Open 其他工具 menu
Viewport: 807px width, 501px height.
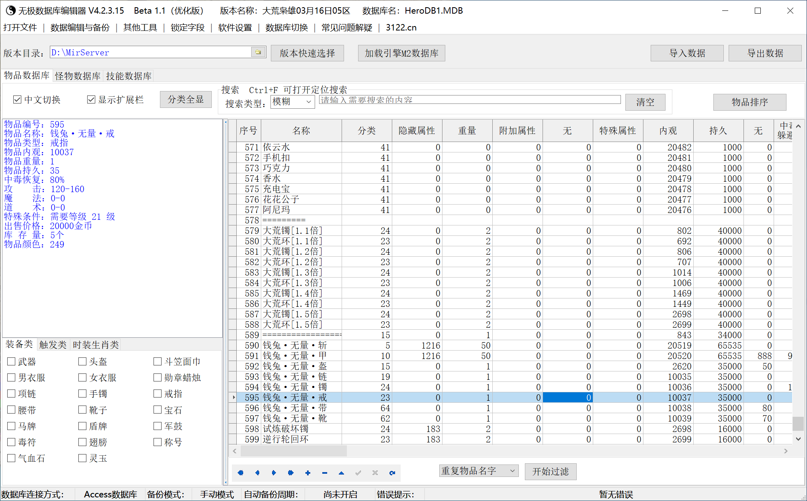click(140, 27)
